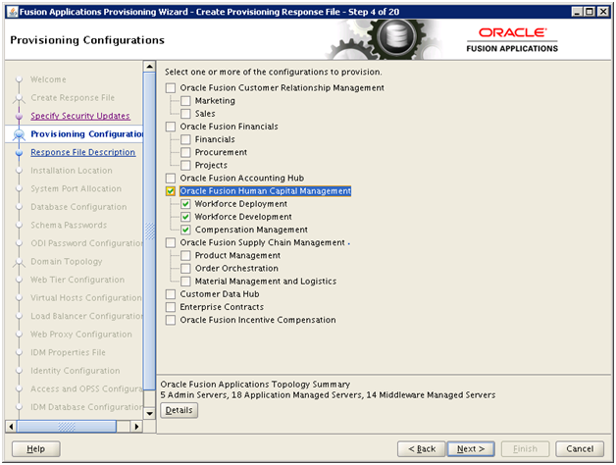Proceed with the Next button

(471, 449)
